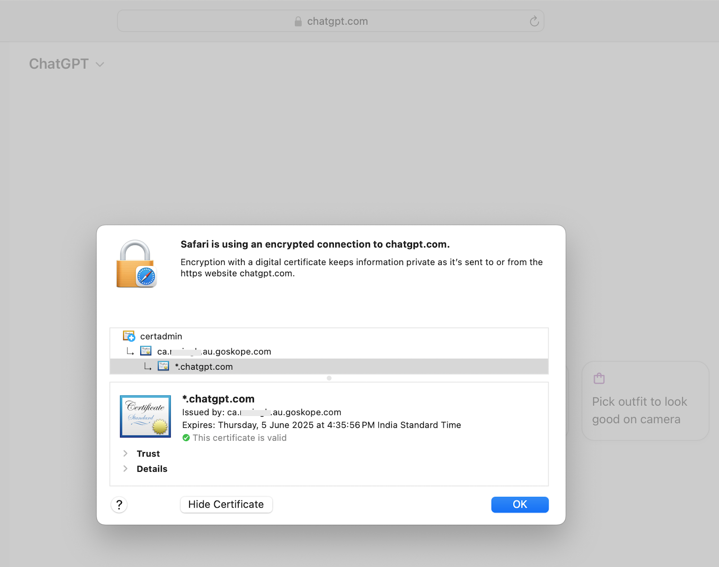Select the certadmin root certificate
Screen dimensions: 719x567
(x=329, y=336)
